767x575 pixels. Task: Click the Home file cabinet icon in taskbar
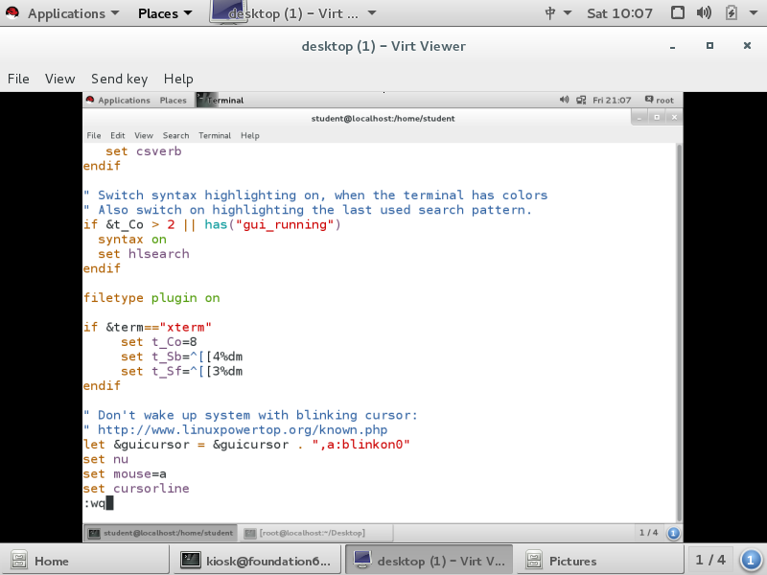click(19, 561)
